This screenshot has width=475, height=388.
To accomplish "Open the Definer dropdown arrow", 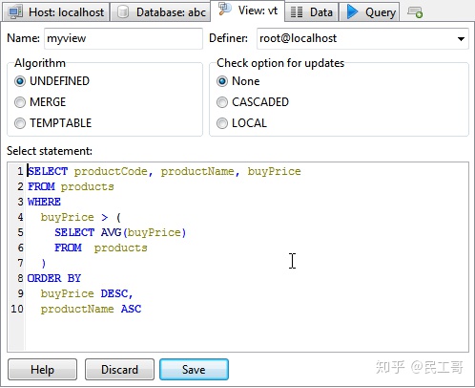I will (461, 39).
